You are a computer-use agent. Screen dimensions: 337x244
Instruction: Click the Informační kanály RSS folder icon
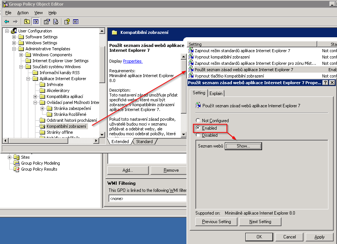35,73
